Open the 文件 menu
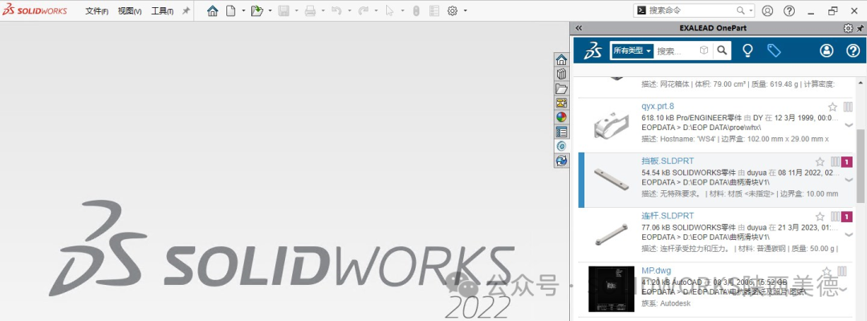The width and height of the screenshot is (867, 321). click(97, 11)
